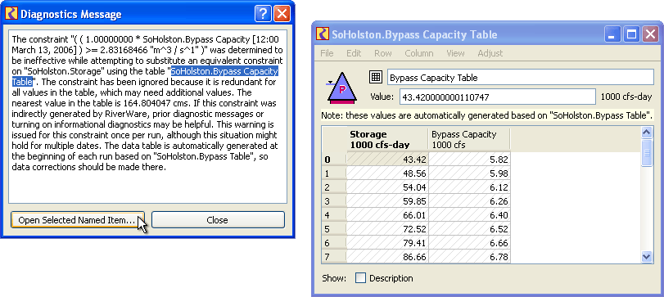Click Storage cell 86.66

[x=387, y=256]
